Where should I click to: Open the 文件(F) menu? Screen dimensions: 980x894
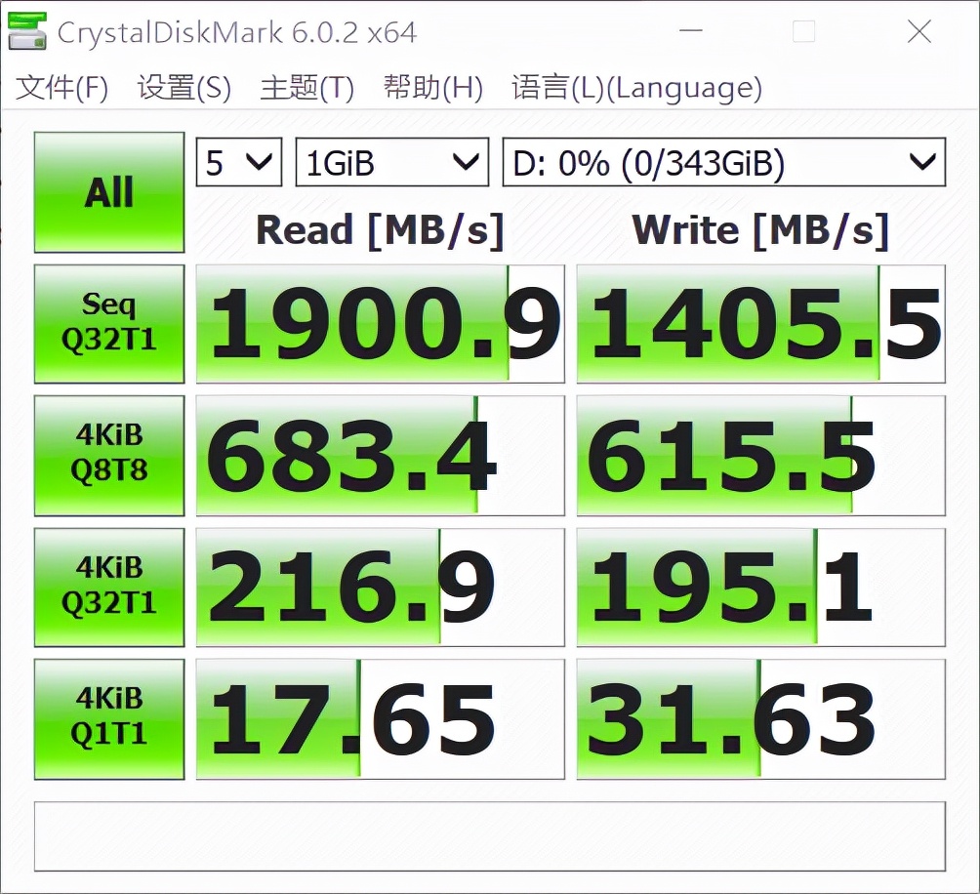59,88
